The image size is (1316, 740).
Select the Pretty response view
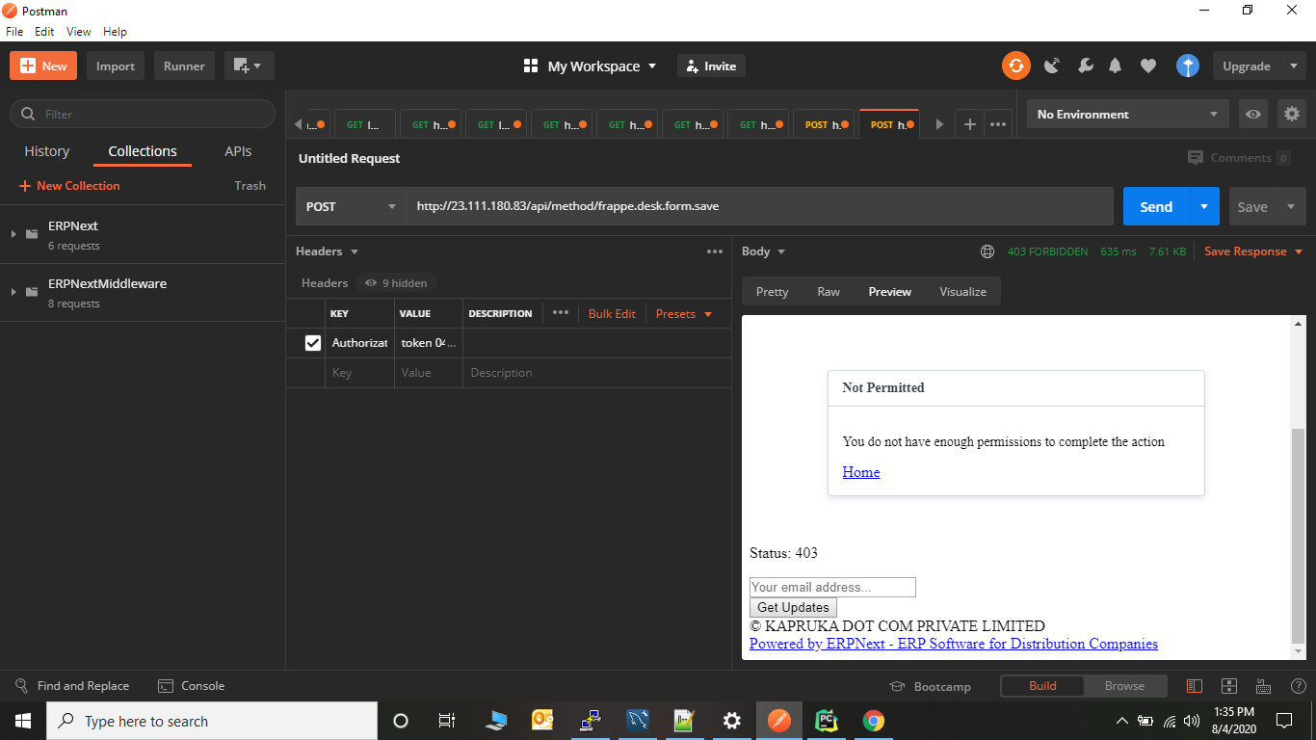click(x=772, y=291)
